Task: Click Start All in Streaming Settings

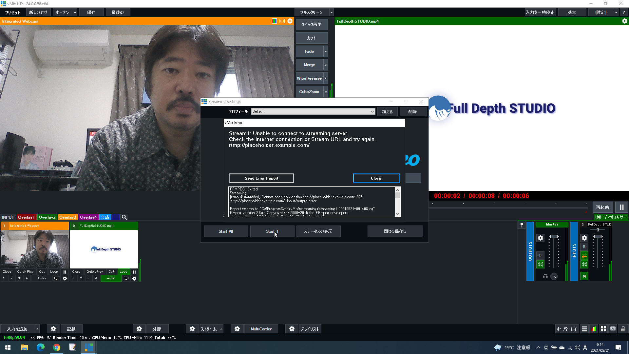Action: tap(226, 231)
